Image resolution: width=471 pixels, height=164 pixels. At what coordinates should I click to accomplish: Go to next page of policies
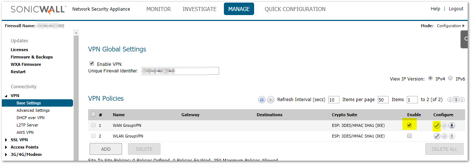(462, 100)
